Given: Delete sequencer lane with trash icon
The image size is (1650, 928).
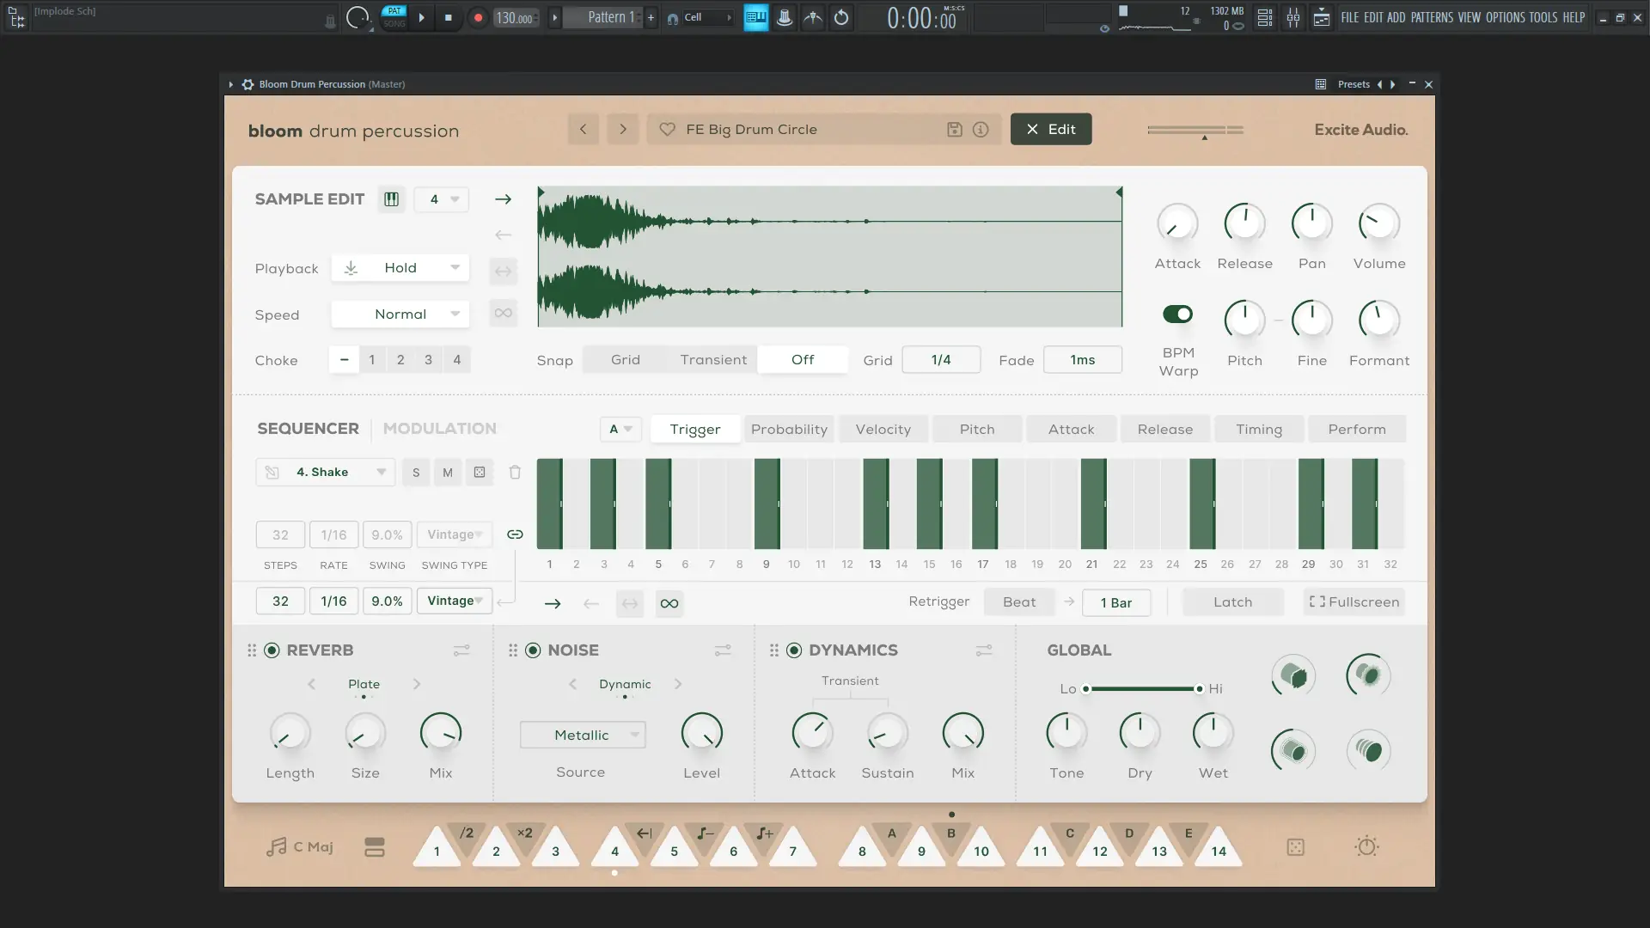Looking at the screenshot, I should point(515,472).
